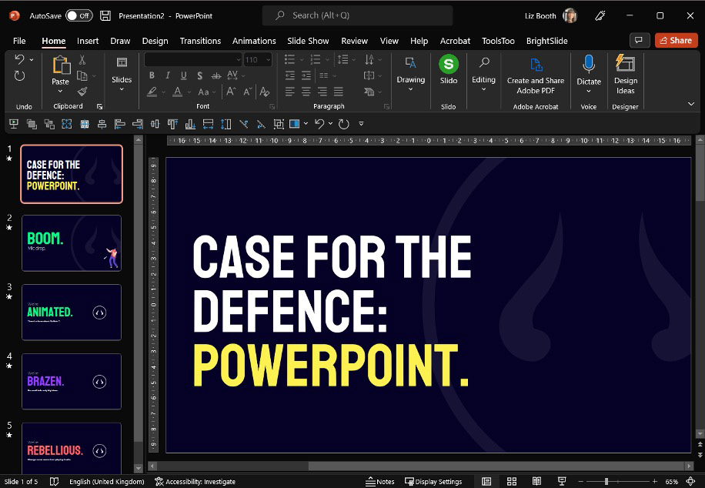Click the Cut scissors icon

tap(82, 60)
